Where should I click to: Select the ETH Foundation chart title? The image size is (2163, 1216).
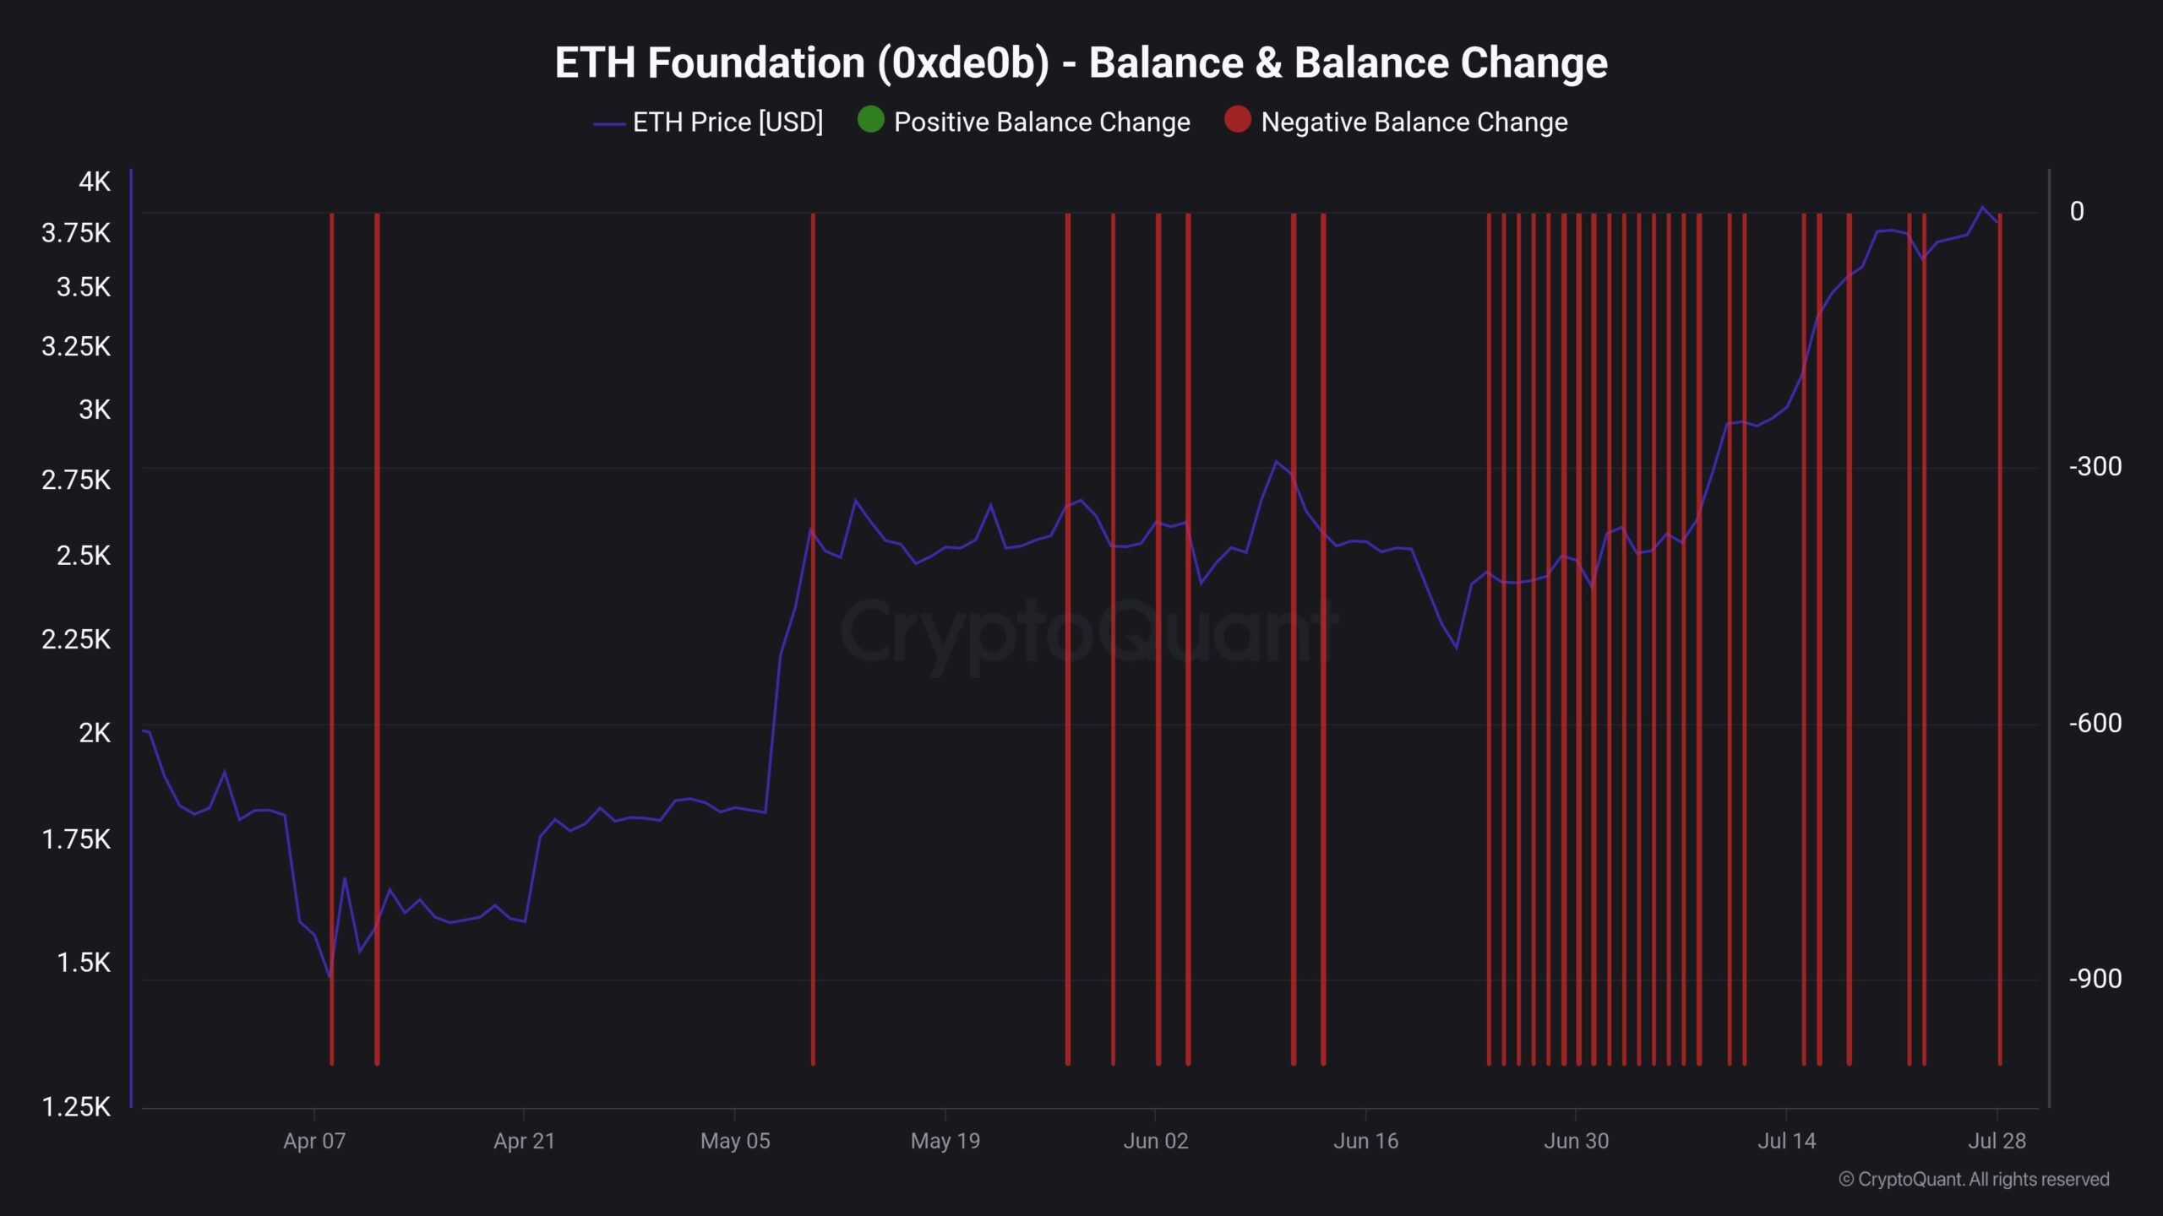[1081, 62]
